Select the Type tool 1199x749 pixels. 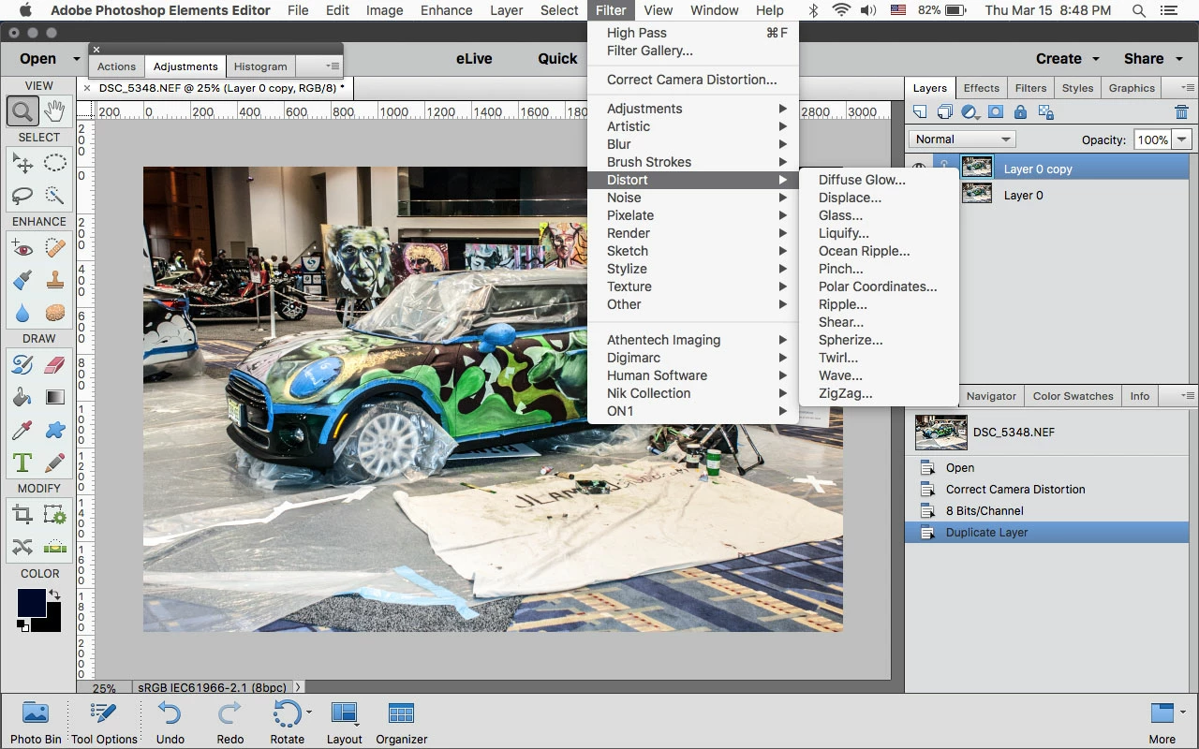pyautogui.click(x=22, y=462)
